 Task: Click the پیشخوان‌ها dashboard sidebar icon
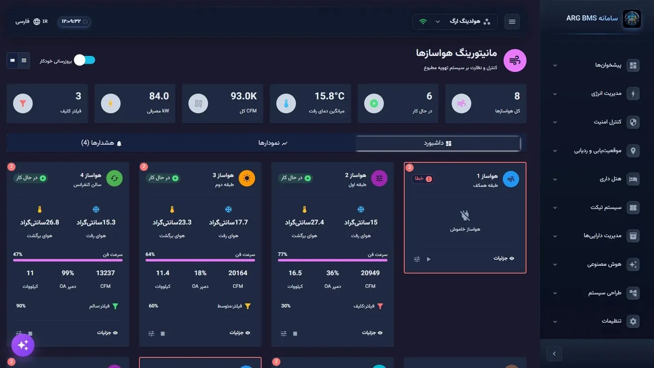[633, 65]
